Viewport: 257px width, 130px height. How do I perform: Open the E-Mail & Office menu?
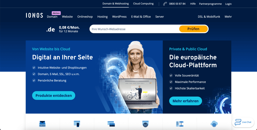coord(141,17)
